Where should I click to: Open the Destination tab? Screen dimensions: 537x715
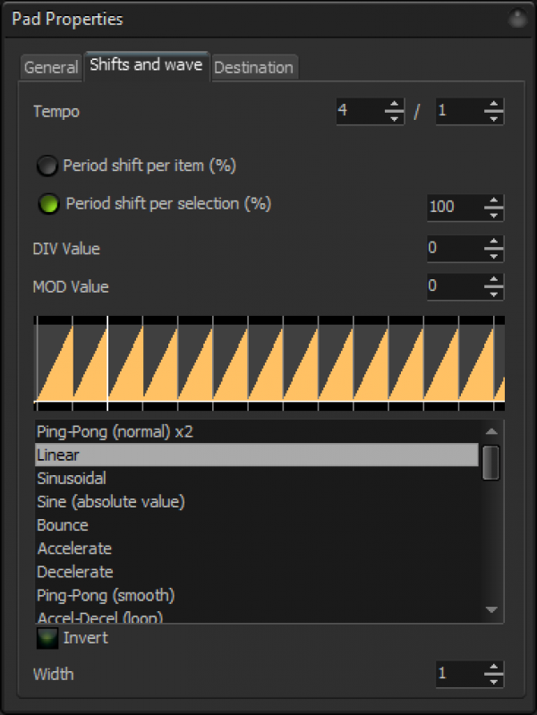pyautogui.click(x=253, y=67)
